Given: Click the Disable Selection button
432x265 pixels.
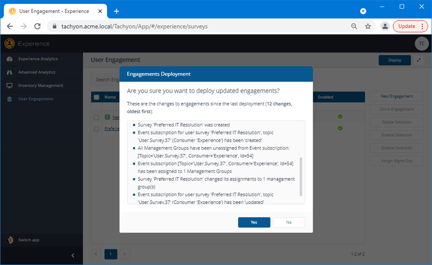Looking at the screenshot, I should click(x=396, y=148).
